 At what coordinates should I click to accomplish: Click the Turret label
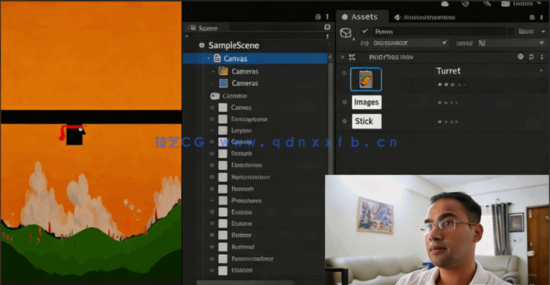[449, 71]
